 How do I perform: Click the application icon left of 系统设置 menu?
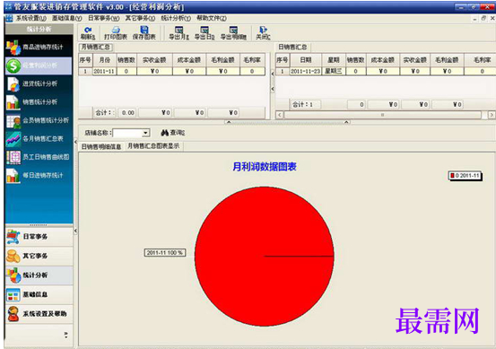click(9, 18)
